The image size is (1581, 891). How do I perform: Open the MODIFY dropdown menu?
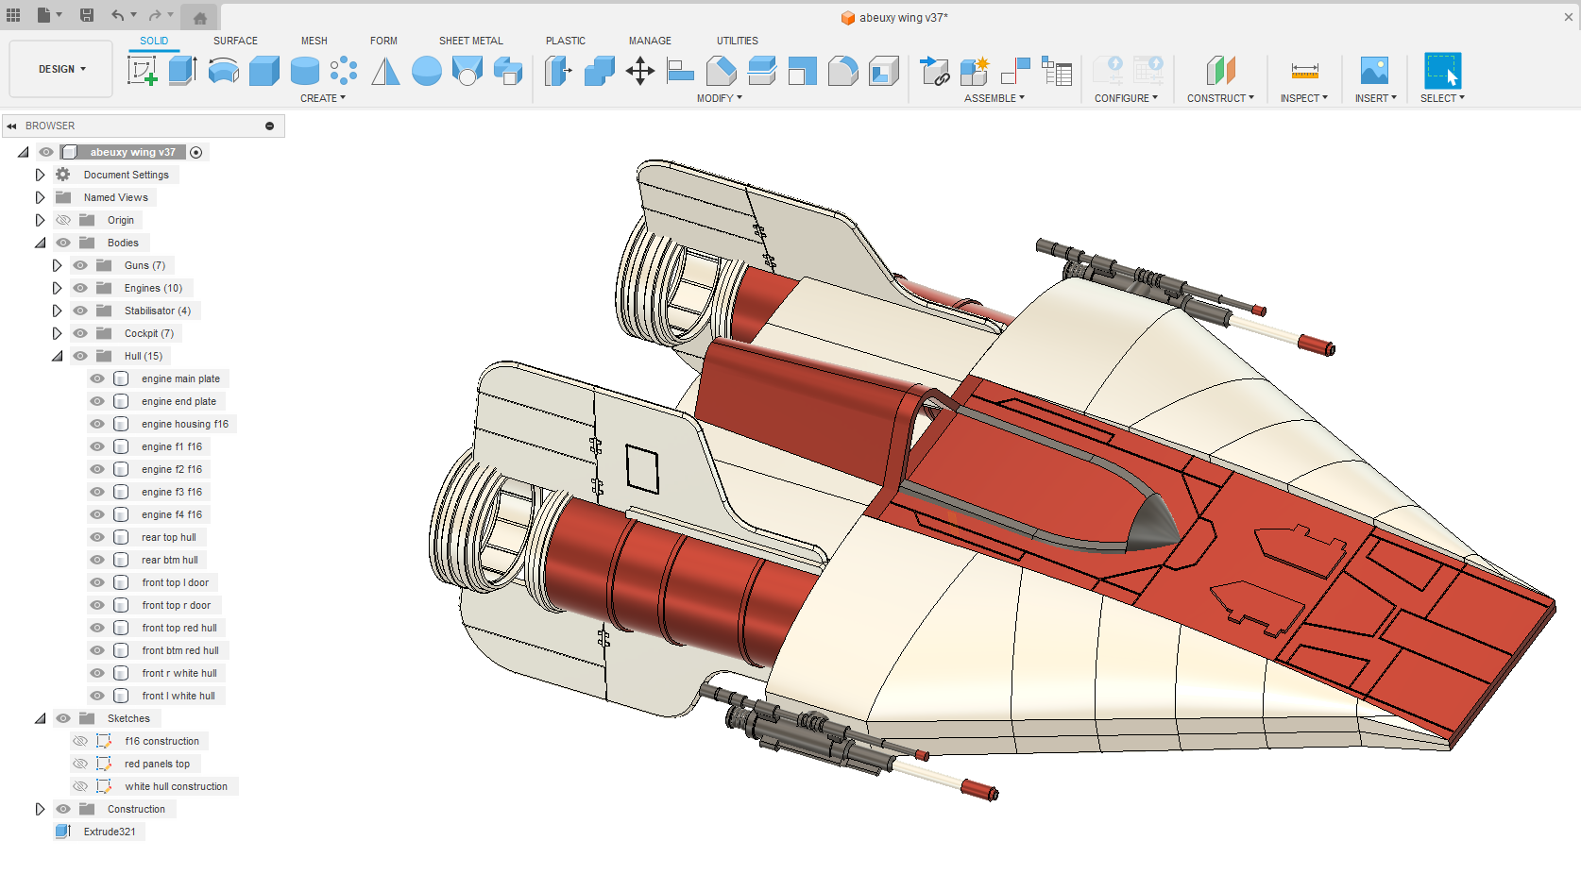click(x=720, y=98)
